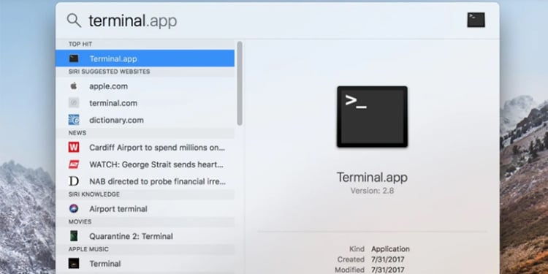Select the Terminal result under Apple Music

tap(145, 264)
